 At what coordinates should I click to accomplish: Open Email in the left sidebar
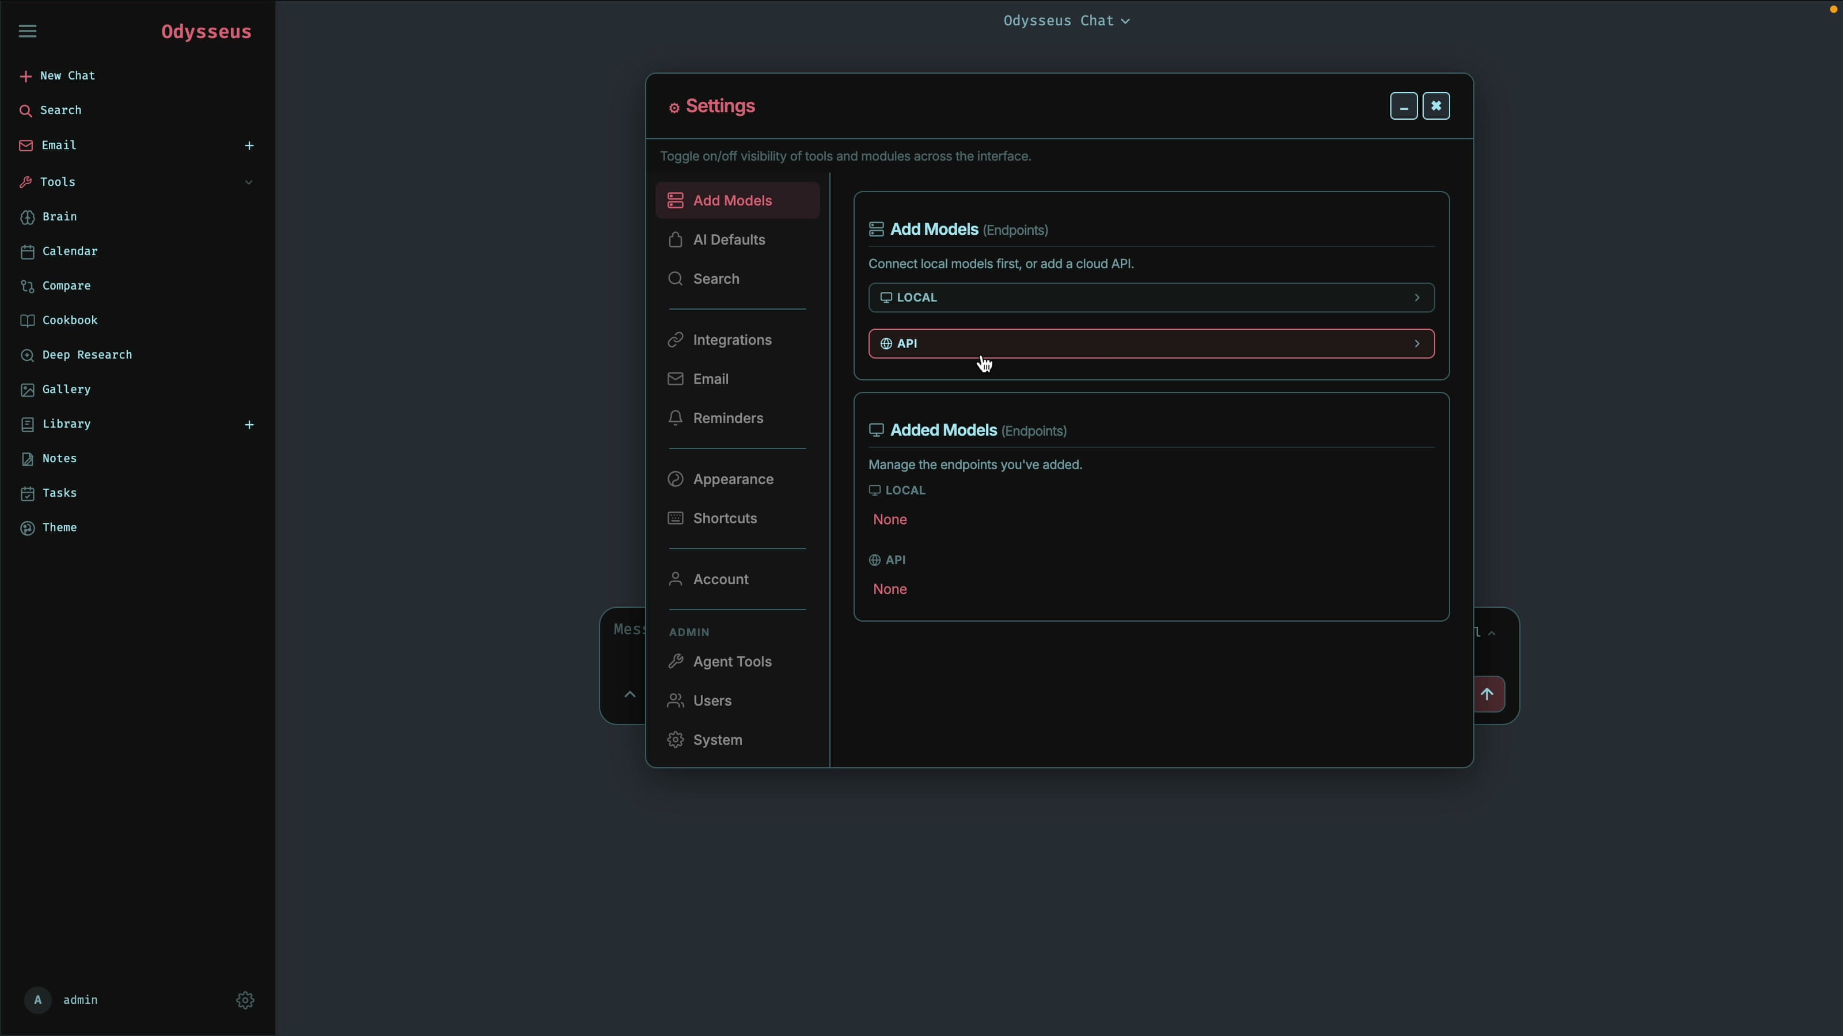pos(48,145)
